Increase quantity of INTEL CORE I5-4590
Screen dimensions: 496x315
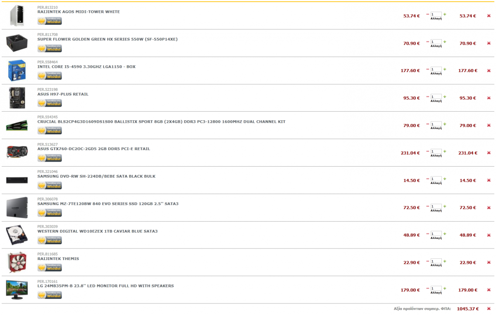pos(445,69)
